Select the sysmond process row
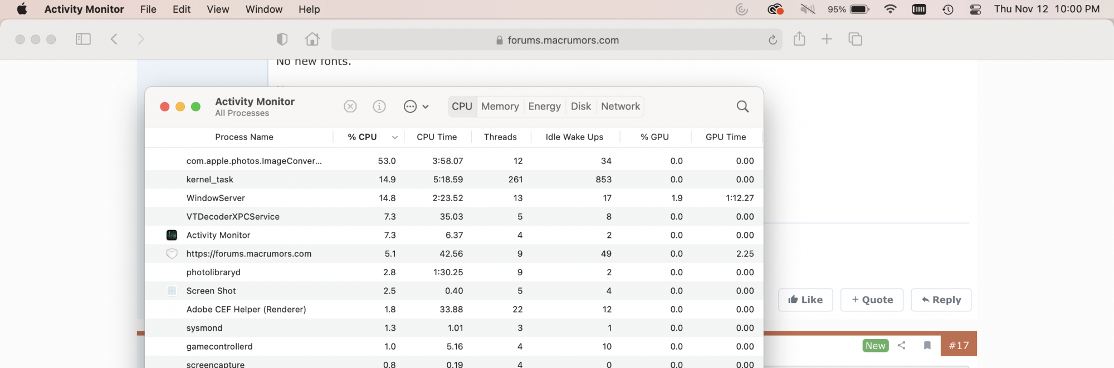Image resolution: width=1114 pixels, height=368 pixels. coord(454,328)
